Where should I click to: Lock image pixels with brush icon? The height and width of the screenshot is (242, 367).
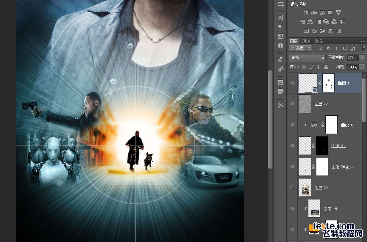[311, 67]
